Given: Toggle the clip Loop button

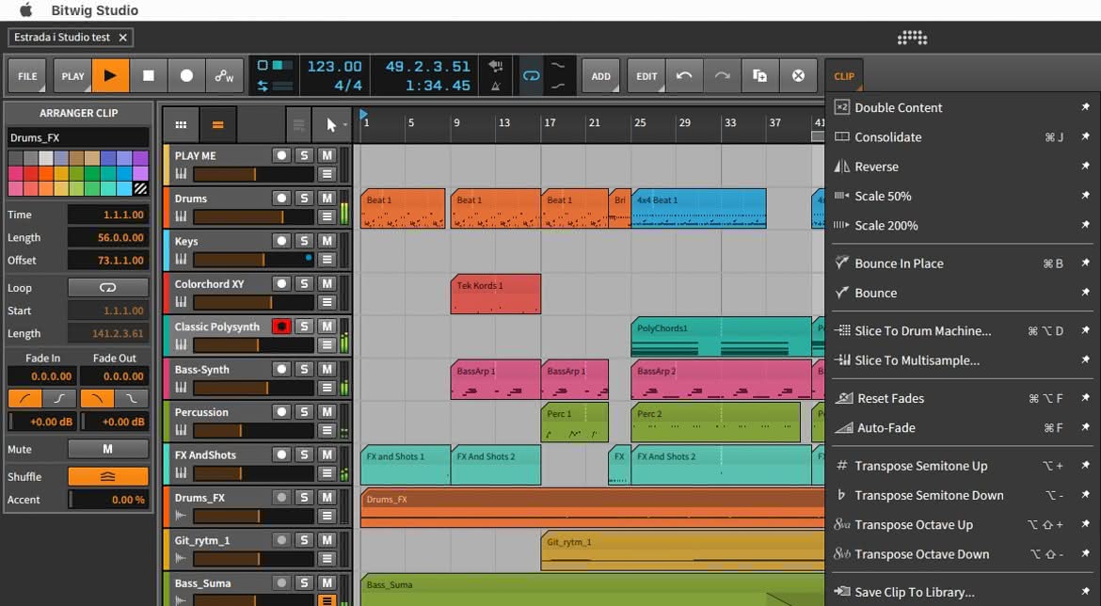Looking at the screenshot, I should 108,287.
